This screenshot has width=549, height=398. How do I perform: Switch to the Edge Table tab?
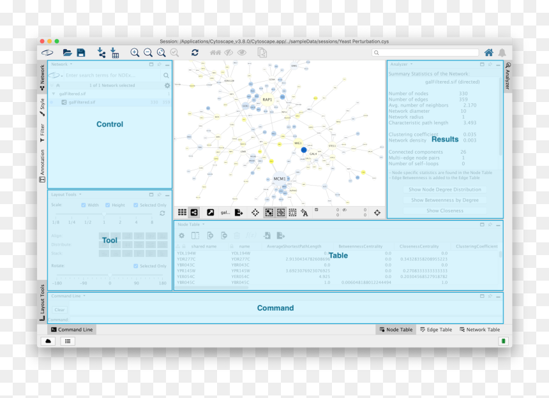(x=436, y=330)
